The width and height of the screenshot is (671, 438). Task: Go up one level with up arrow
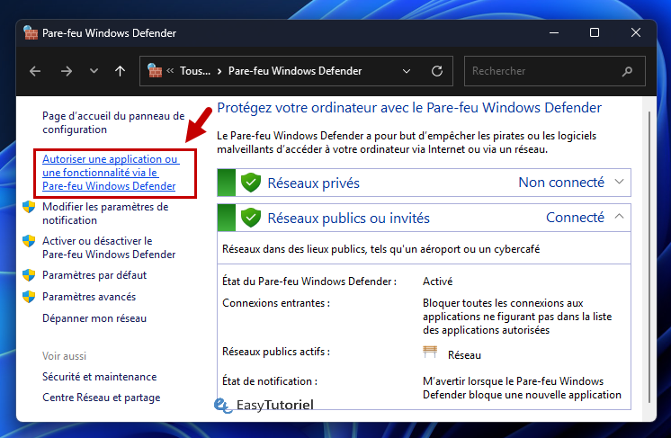[x=121, y=71]
